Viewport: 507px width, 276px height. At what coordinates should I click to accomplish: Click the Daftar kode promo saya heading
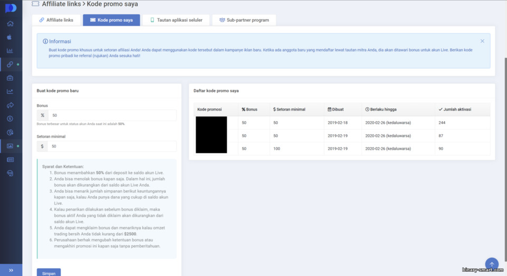(216, 90)
